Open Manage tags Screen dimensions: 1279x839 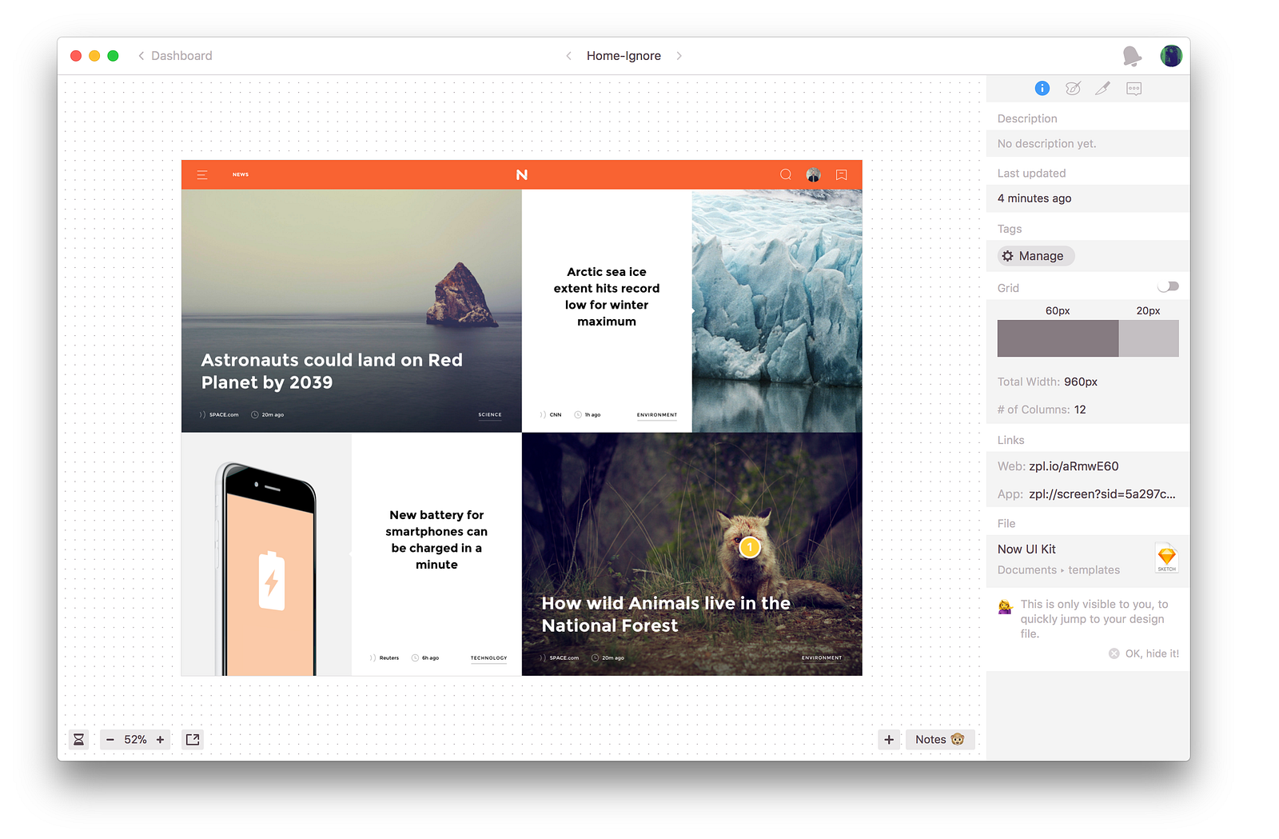[1035, 256]
